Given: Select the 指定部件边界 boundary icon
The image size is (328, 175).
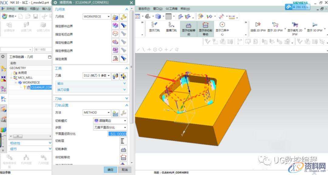Looking at the screenshot, I should 115,26.
